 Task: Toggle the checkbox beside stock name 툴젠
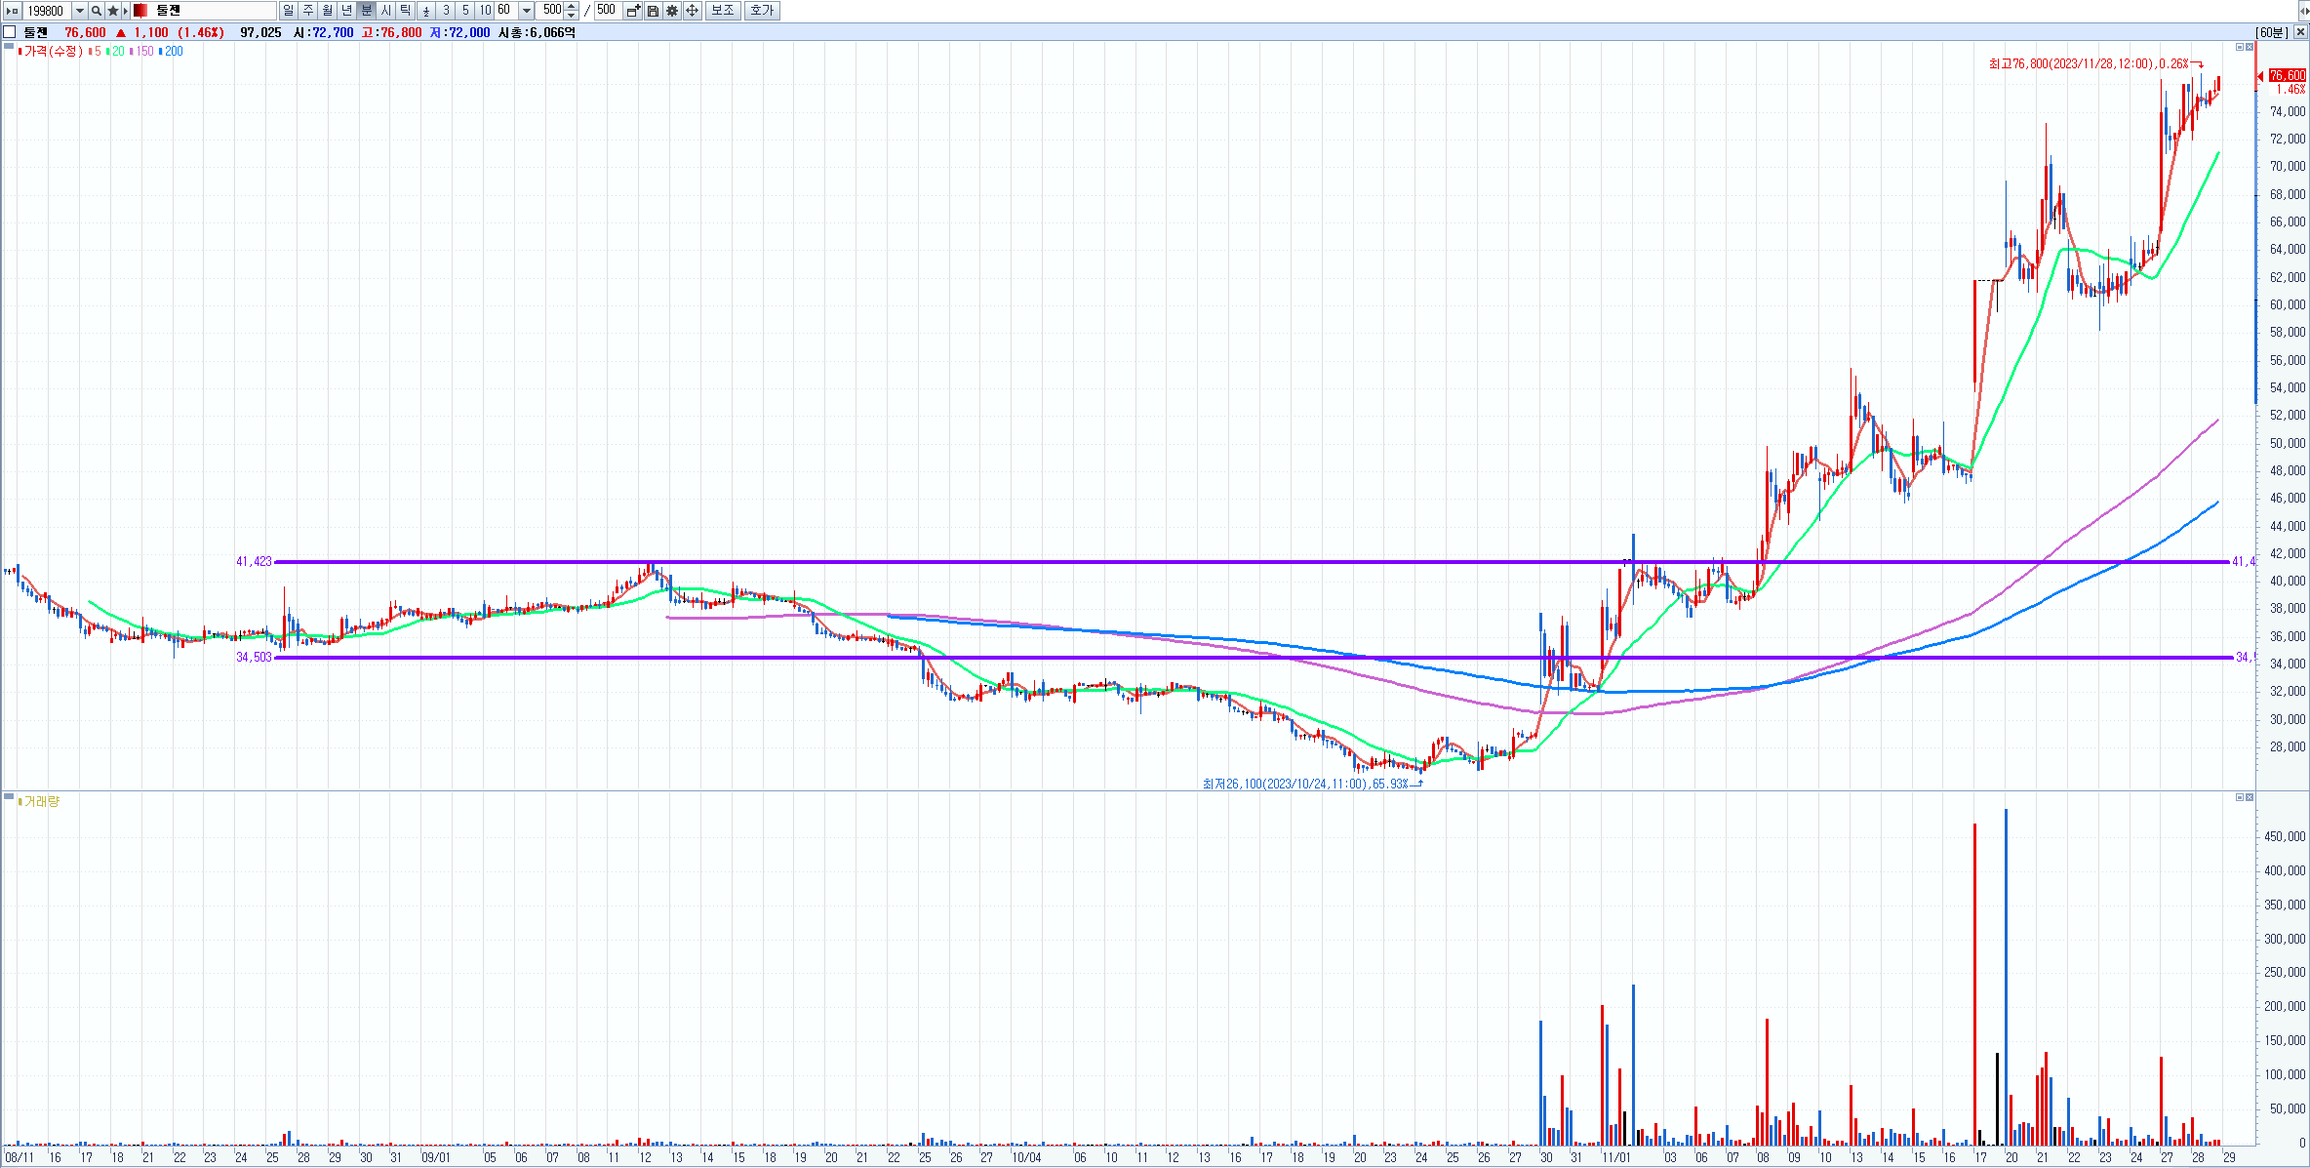click(10, 32)
